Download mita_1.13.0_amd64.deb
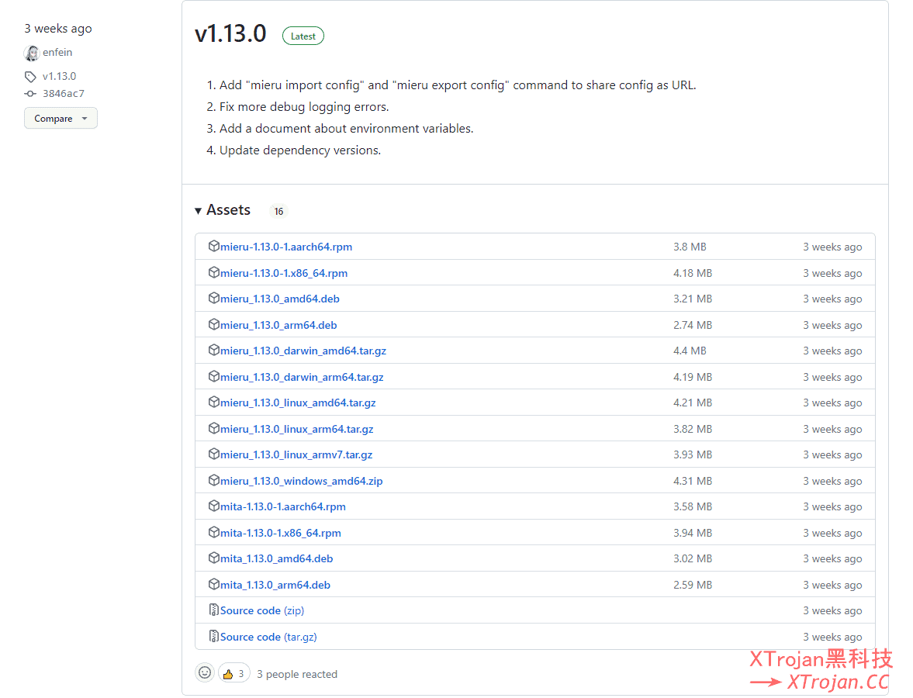The width and height of the screenshot is (913, 698). 276,558
